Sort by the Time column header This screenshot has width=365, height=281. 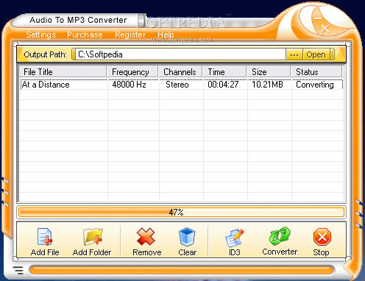coord(224,72)
